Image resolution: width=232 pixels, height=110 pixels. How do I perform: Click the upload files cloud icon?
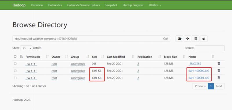click(188, 39)
